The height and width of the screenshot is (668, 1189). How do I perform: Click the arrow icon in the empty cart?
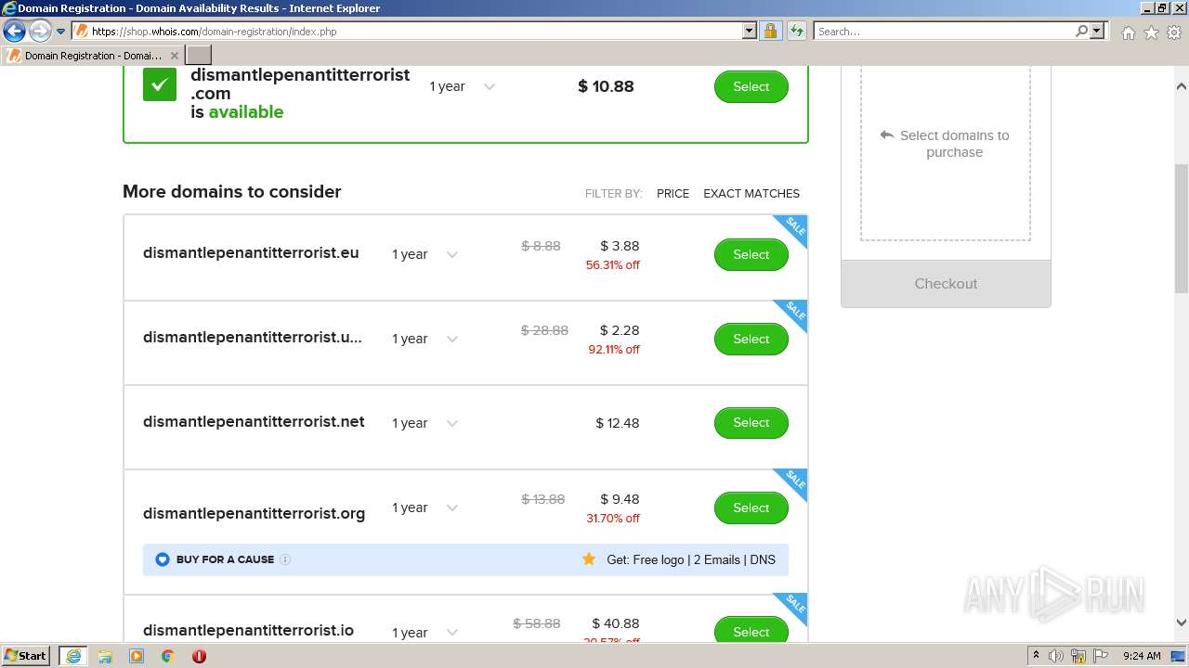click(x=886, y=135)
